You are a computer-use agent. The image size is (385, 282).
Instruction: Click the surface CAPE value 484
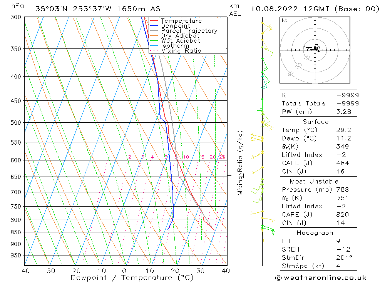coord(343,163)
